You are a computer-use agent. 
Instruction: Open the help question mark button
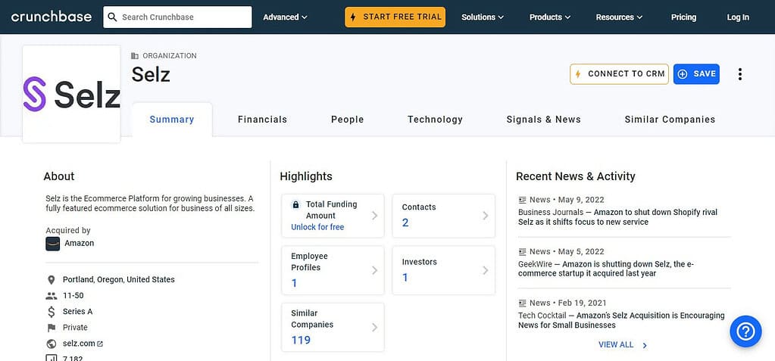tap(745, 331)
